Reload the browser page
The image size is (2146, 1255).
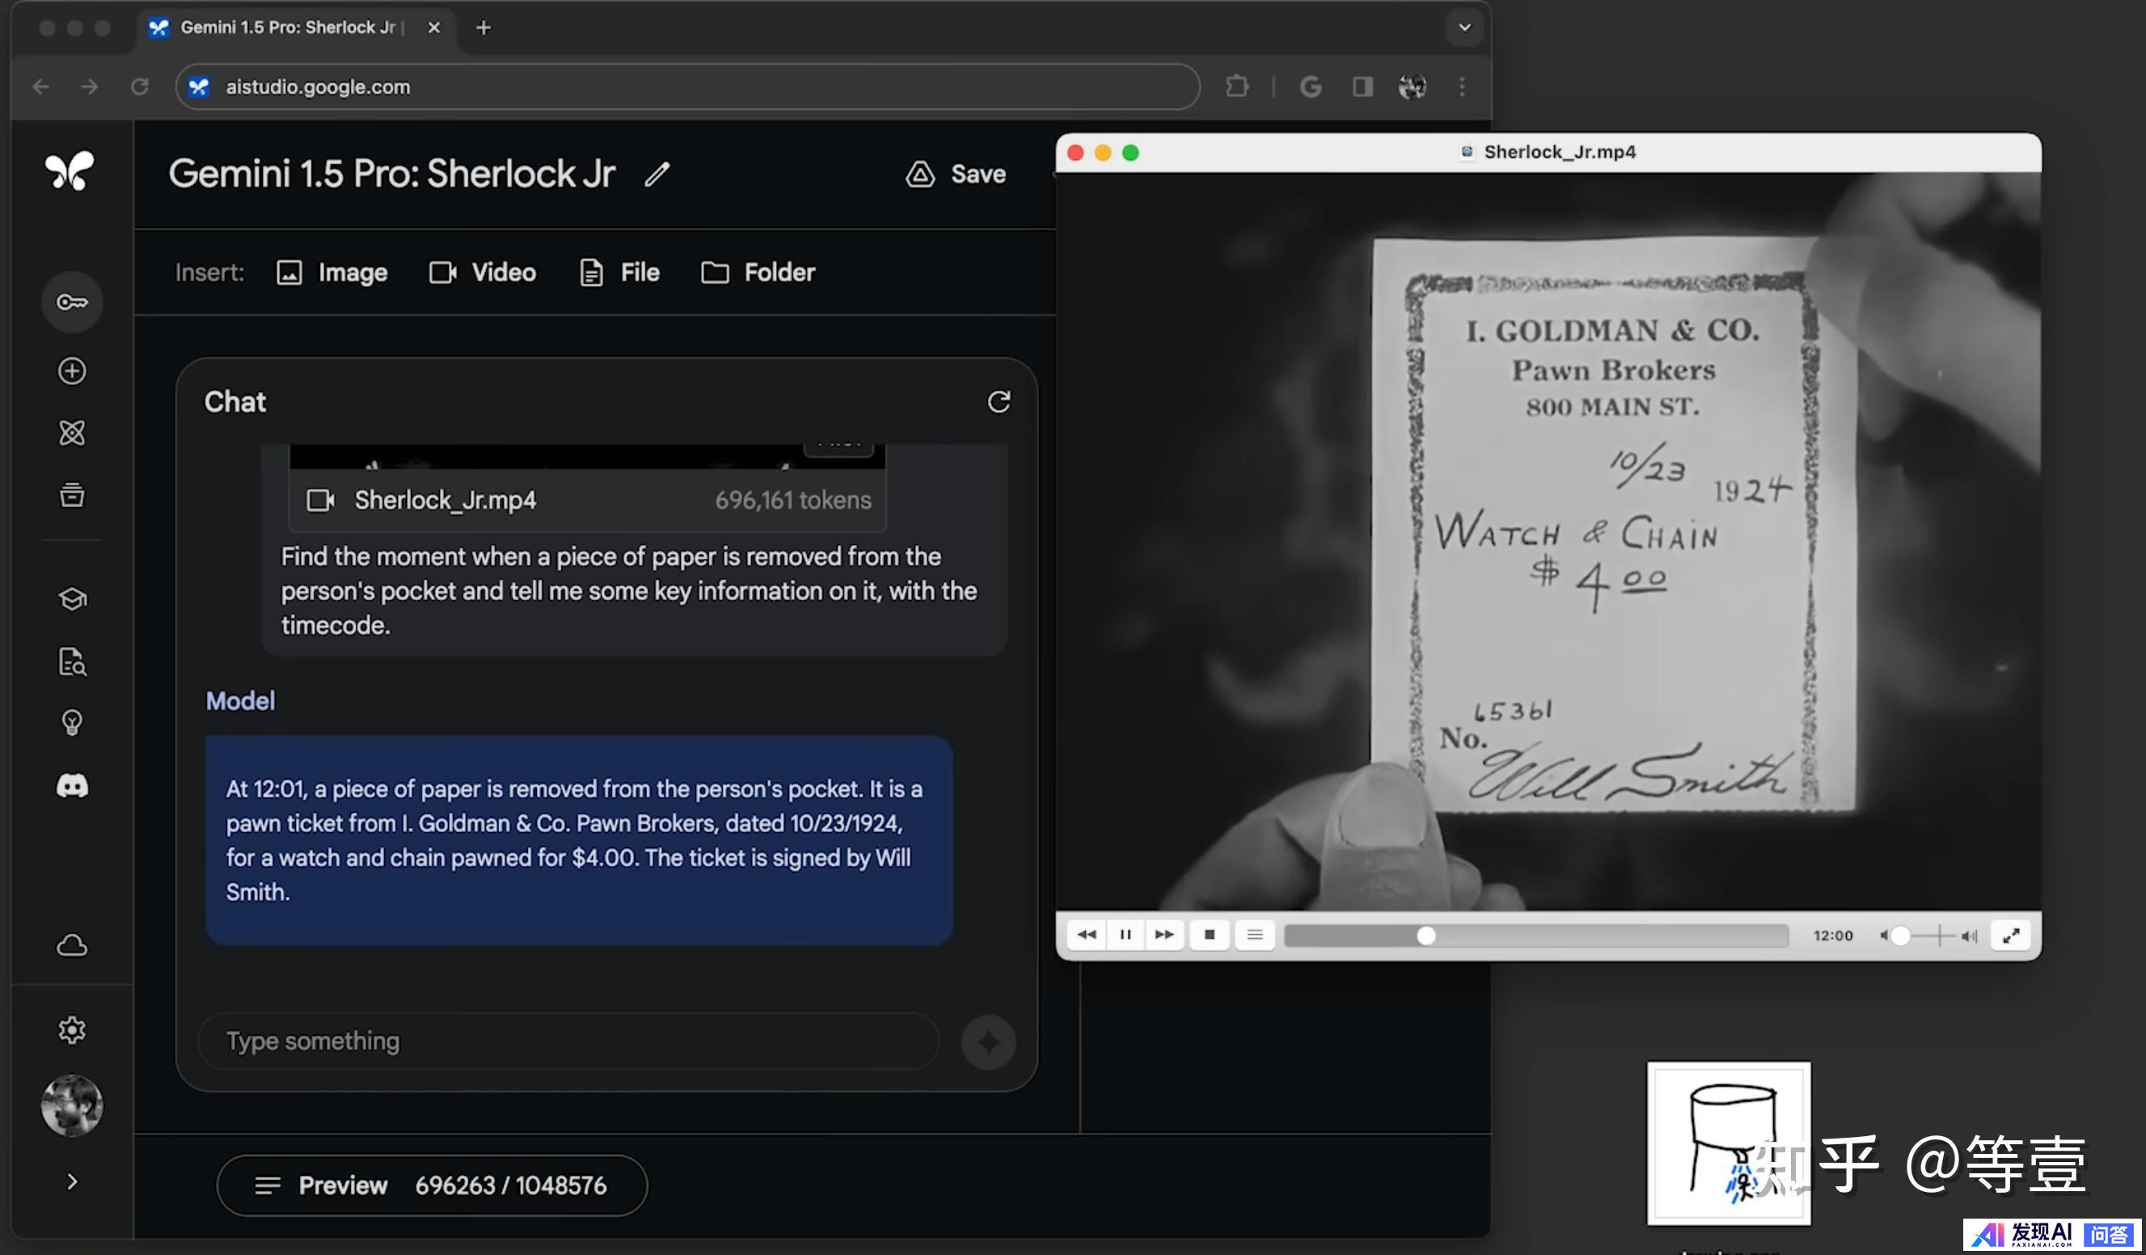pos(140,86)
